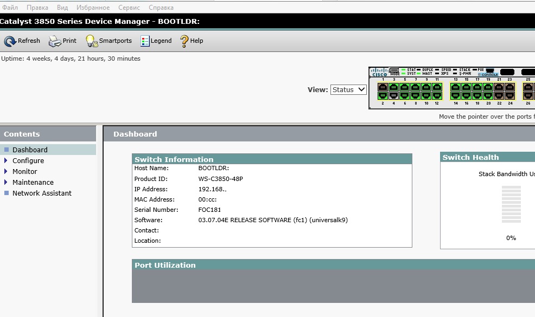Image resolution: width=535 pixels, height=317 pixels.
Task: Select switch port 15
Action: pos(467,87)
